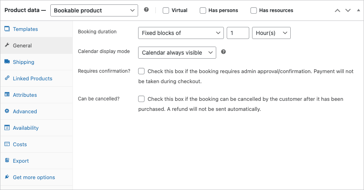
Task: Open the Bookable product type dropdown
Action: 94,10
